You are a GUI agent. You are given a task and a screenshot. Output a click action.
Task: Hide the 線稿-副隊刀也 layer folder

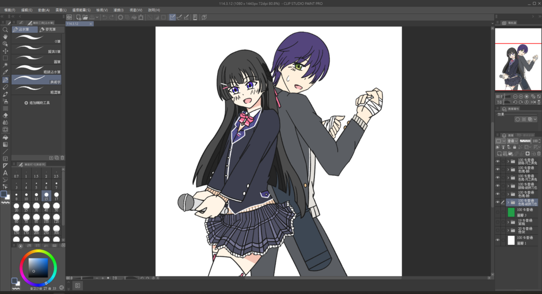[x=498, y=186]
